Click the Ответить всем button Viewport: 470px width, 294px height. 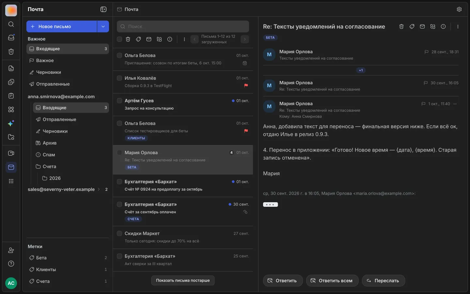coord(332,281)
